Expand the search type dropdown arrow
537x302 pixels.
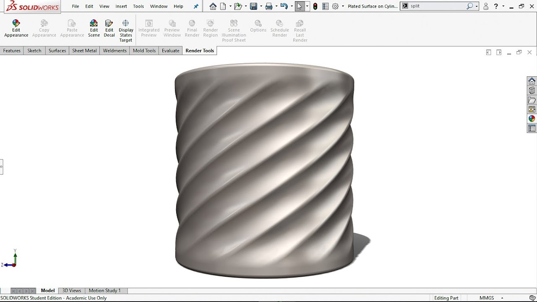(477, 6)
